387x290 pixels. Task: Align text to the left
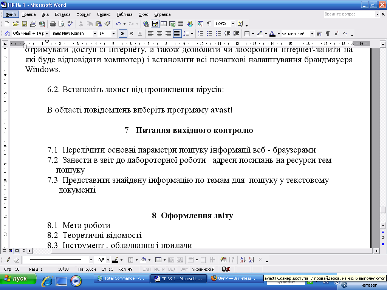150,33
